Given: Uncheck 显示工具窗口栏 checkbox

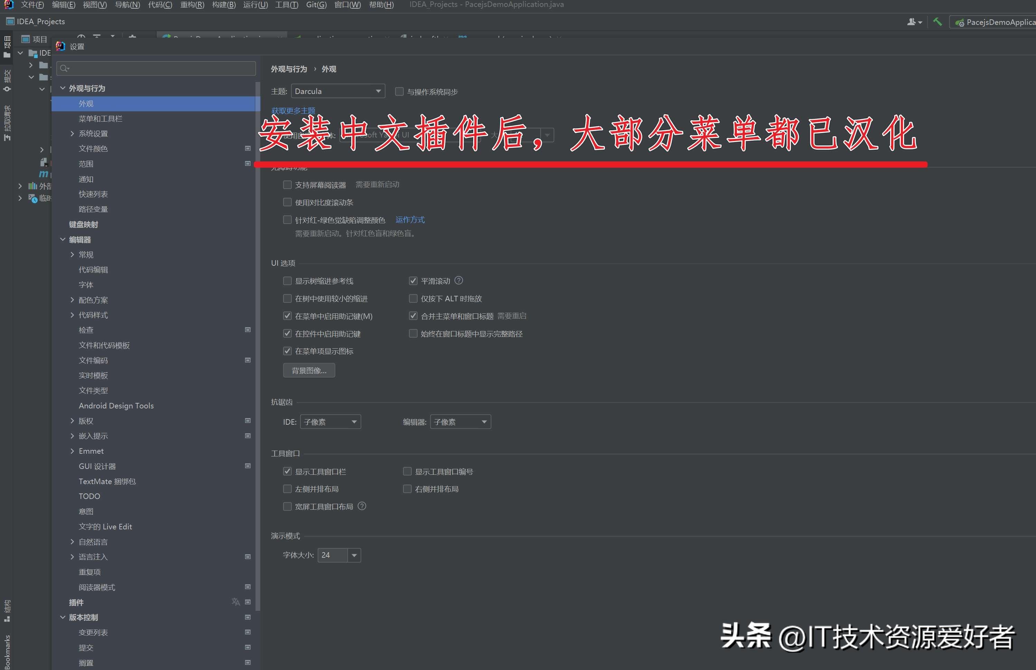Looking at the screenshot, I should click(287, 471).
